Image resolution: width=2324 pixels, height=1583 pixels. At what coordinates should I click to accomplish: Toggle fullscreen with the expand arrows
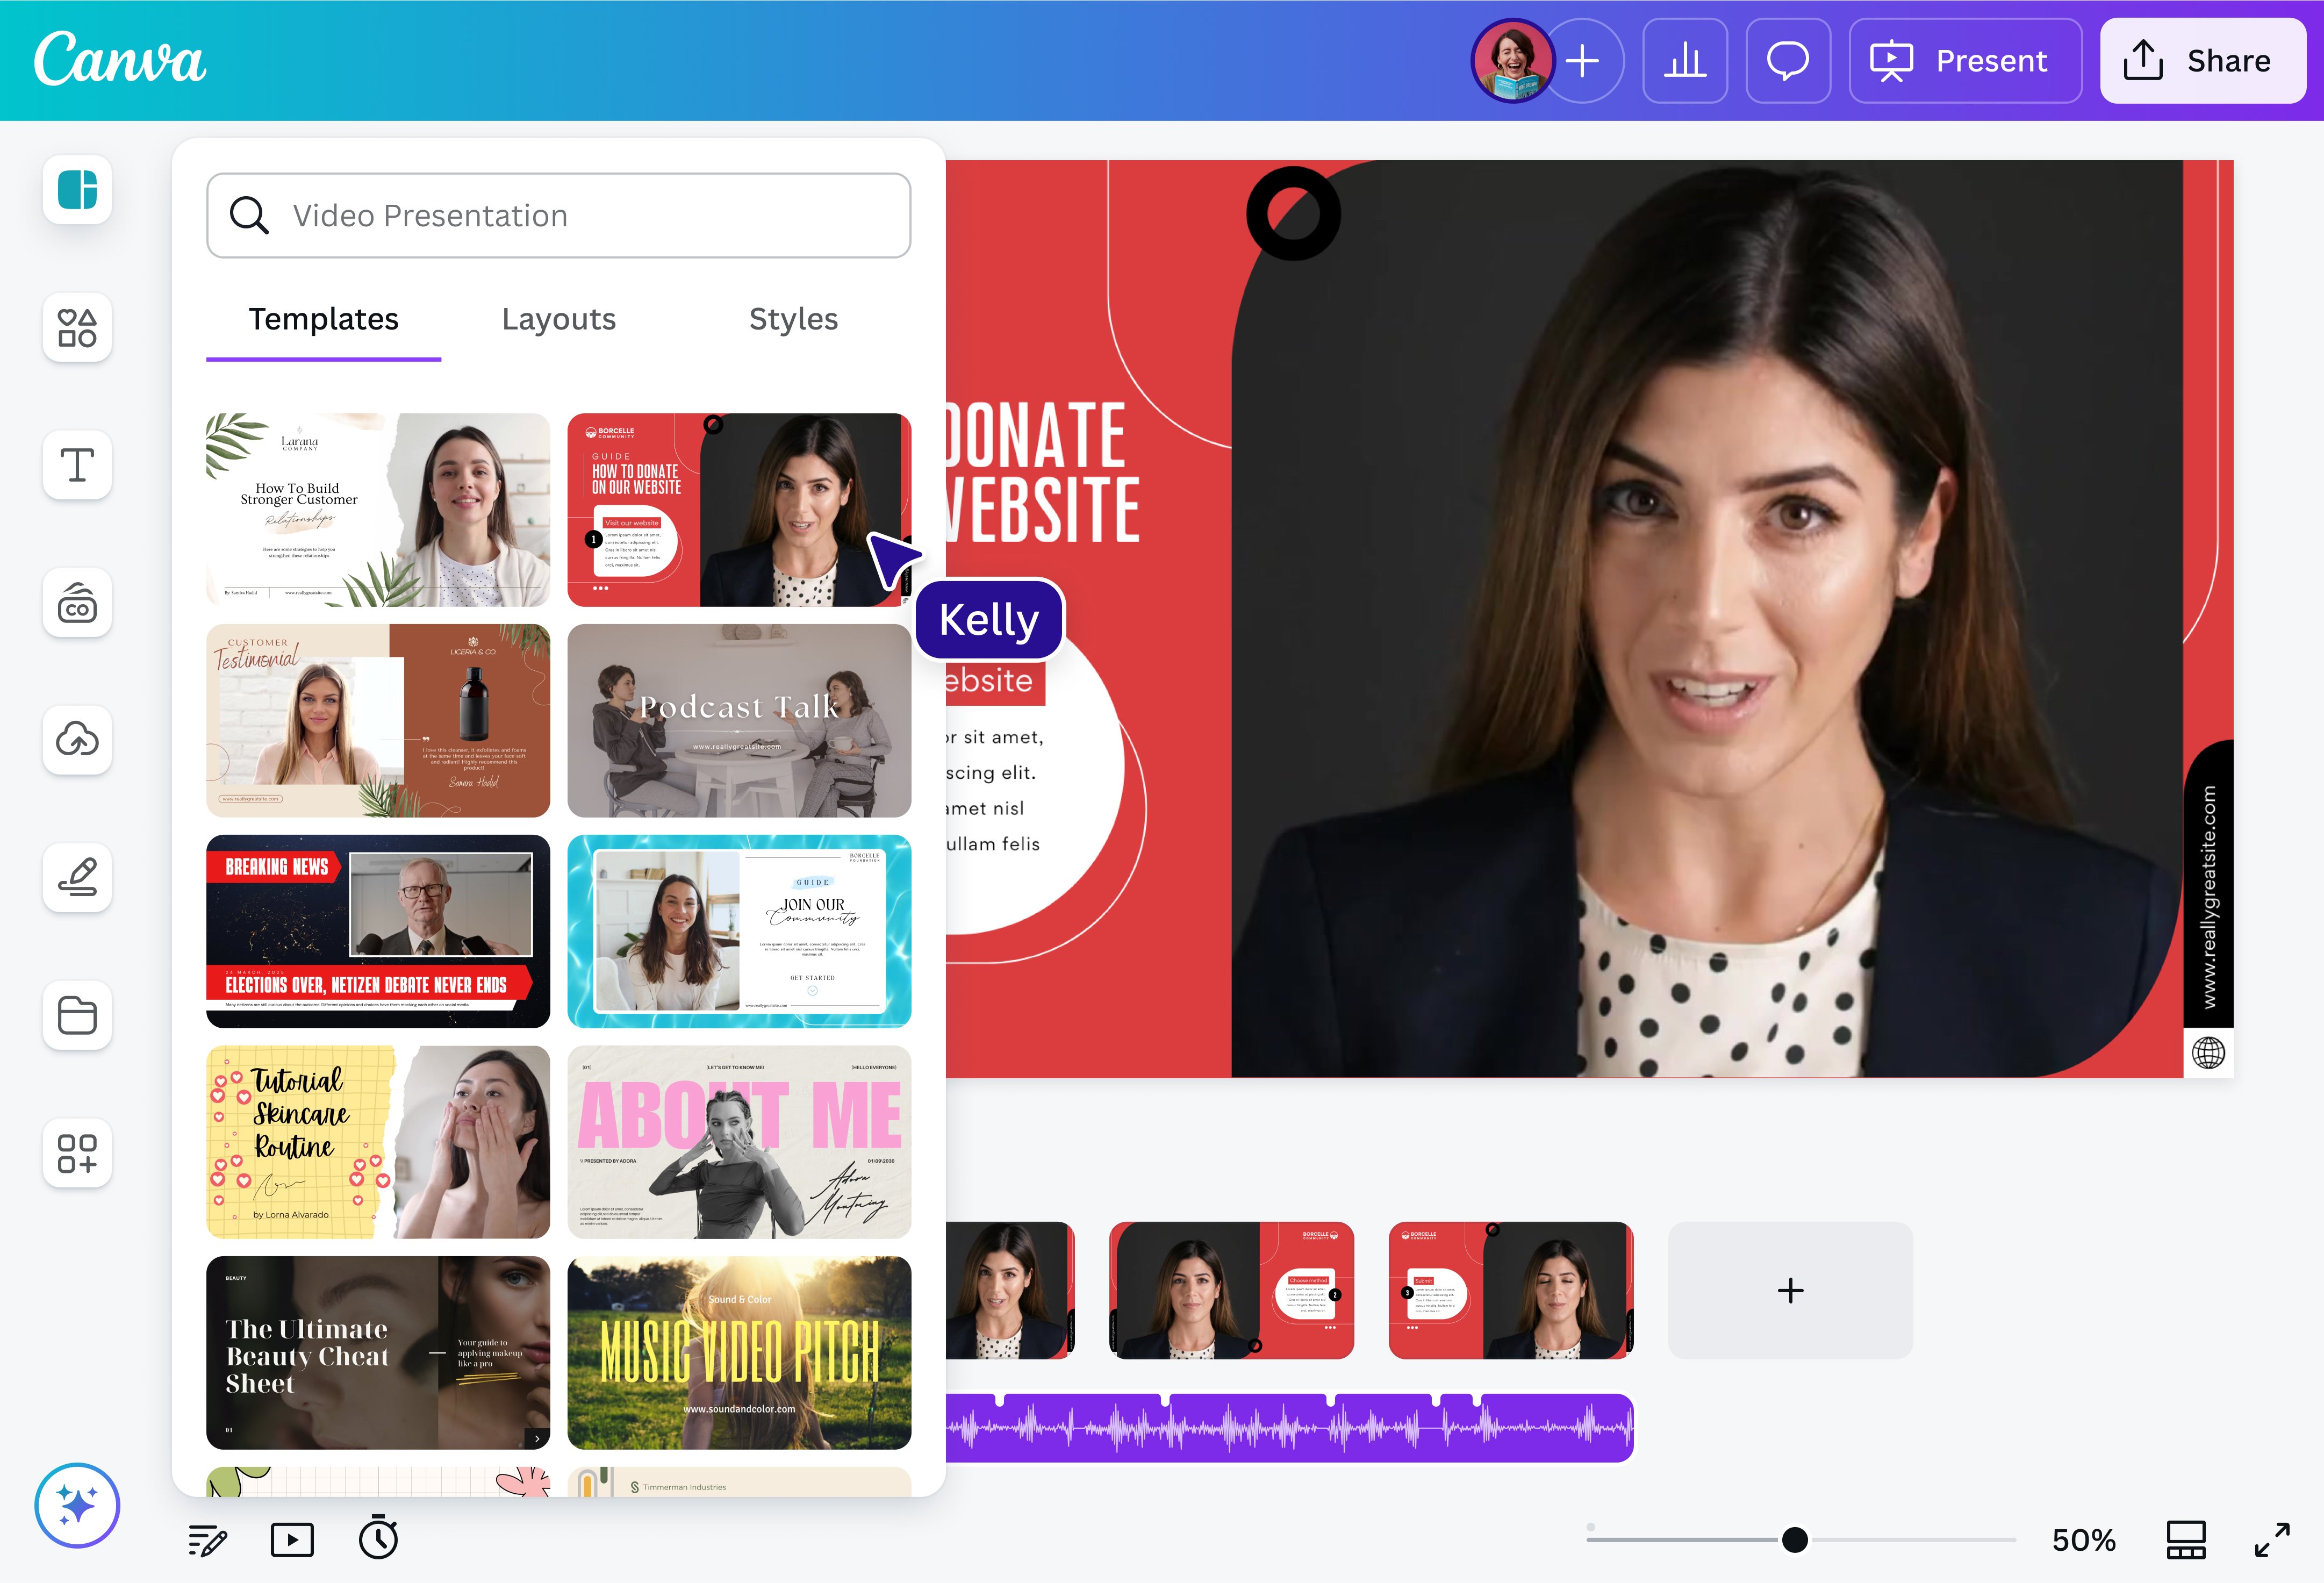[x=2272, y=1540]
